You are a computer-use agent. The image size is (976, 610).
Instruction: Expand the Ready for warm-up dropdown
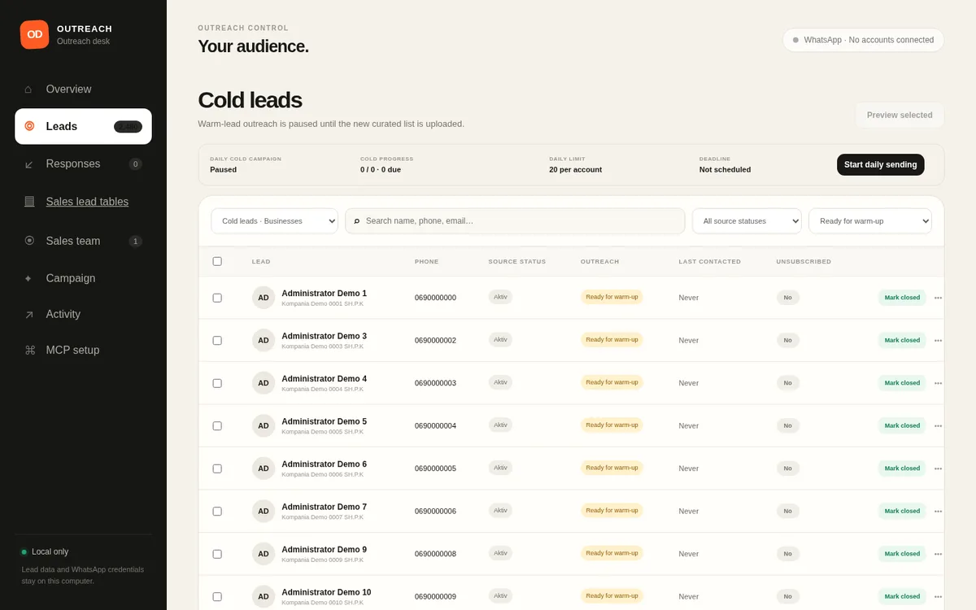coord(870,220)
